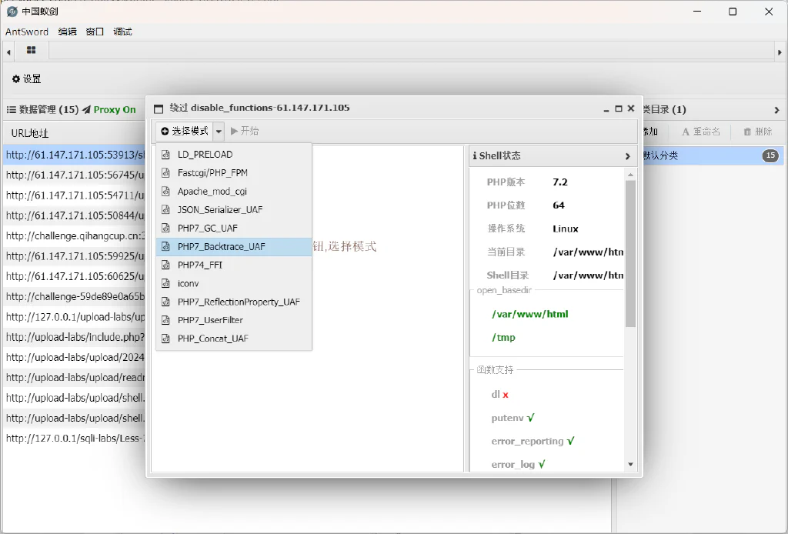Click the 重命名 rename button
788x534 pixels.
700,132
